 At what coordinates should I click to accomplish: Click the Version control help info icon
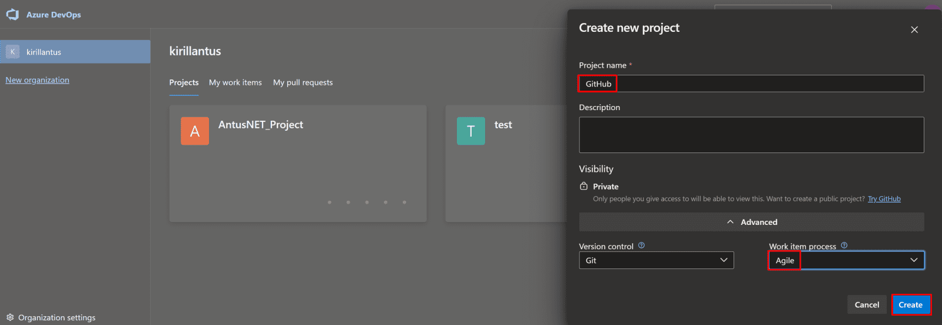[x=642, y=246]
